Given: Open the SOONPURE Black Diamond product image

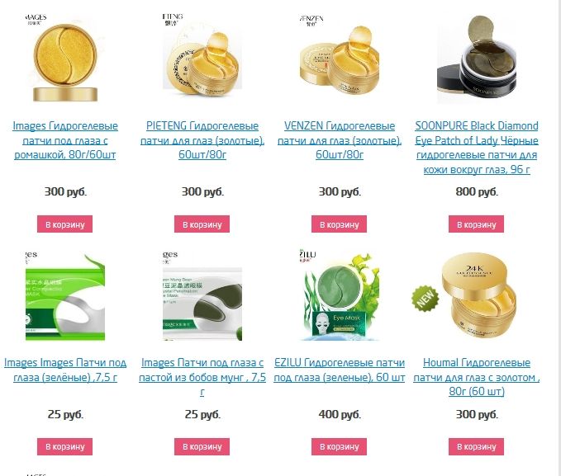Looking at the screenshot, I should click(x=477, y=58).
